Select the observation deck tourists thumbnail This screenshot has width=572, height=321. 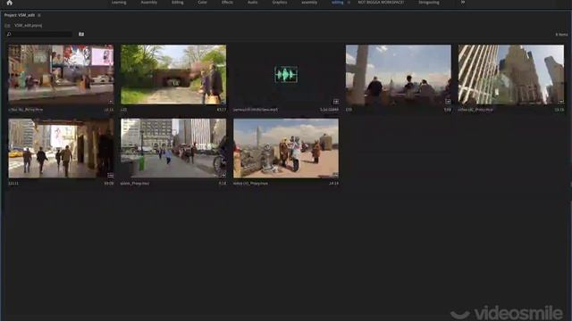click(286, 148)
